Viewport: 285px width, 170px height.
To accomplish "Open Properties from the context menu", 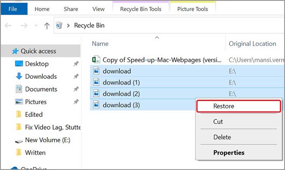I will tap(239, 153).
